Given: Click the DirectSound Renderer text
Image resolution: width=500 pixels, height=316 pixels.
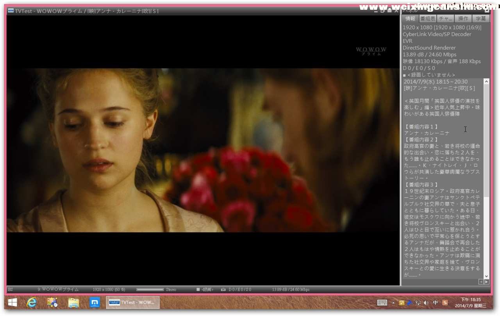Looking at the screenshot, I should pos(429,48).
